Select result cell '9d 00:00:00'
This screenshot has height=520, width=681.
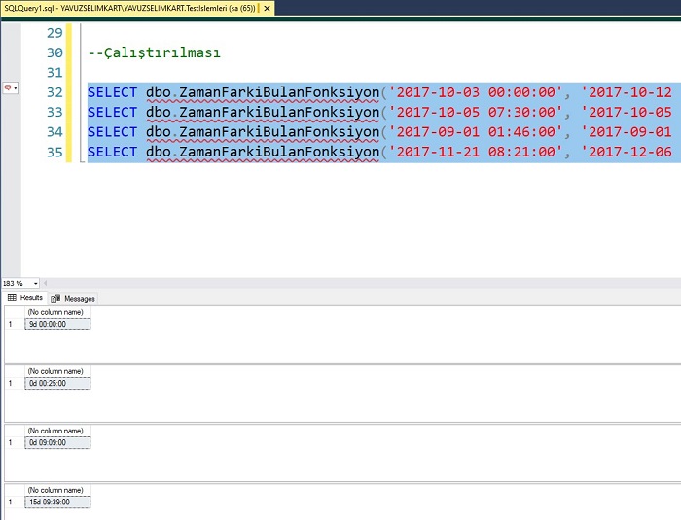coord(57,324)
